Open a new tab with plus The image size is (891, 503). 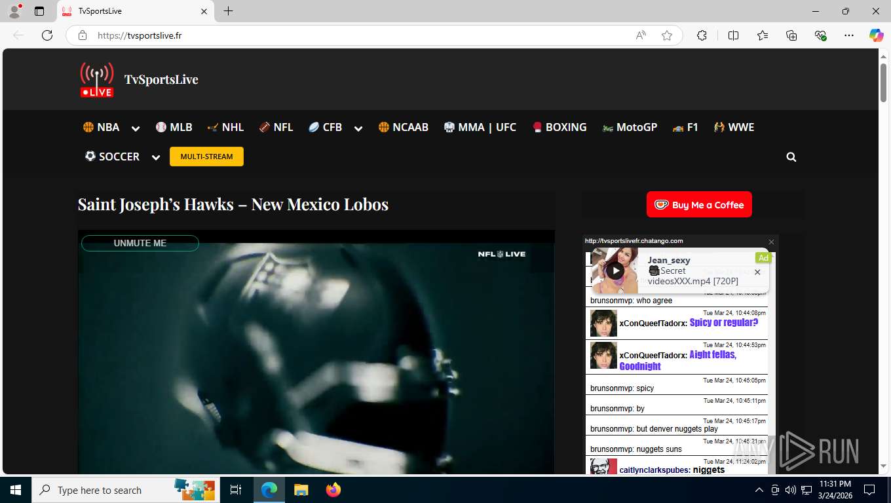tap(228, 11)
